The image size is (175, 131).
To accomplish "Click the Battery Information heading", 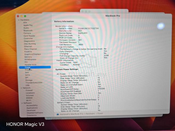I will tap(64, 22).
